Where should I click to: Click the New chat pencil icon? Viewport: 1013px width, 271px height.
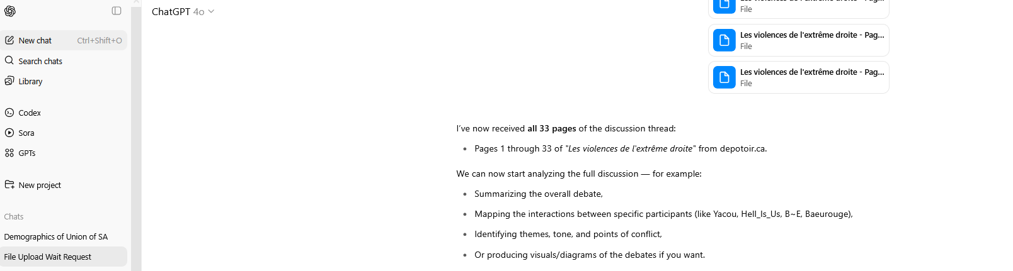tap(9, 40)
